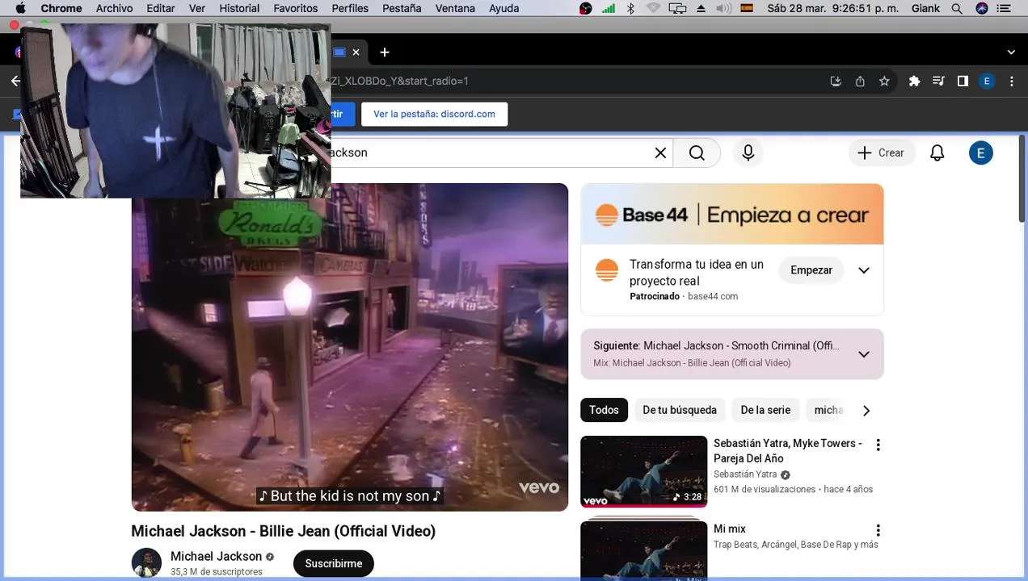The height and width of the screenshot is (581, 1028).
Task: Open the base44.com sponsored link
Action: pos(713,296)
